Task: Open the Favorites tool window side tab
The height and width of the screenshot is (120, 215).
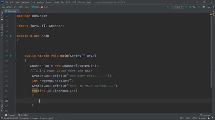Action: click(2, 106)
